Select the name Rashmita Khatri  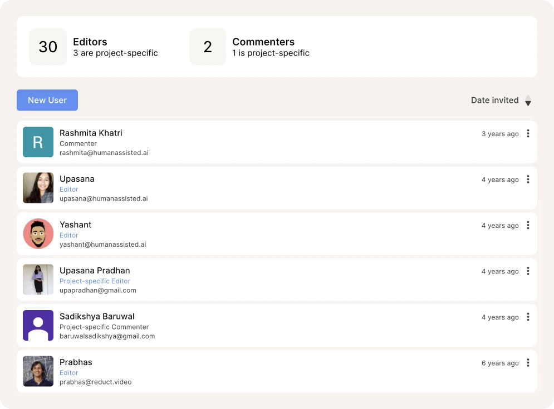point(91,133)
